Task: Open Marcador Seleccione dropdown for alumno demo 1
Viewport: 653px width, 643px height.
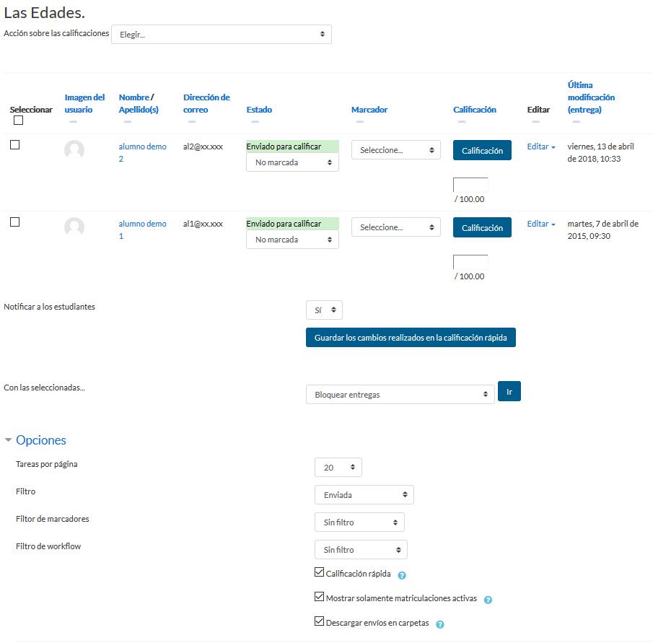Action: (x=395, y=227)
